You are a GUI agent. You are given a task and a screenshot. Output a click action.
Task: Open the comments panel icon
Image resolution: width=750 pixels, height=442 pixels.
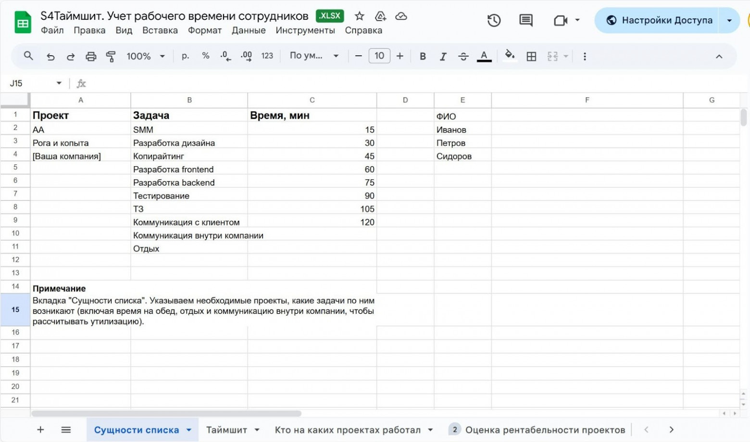click(525, 20)
